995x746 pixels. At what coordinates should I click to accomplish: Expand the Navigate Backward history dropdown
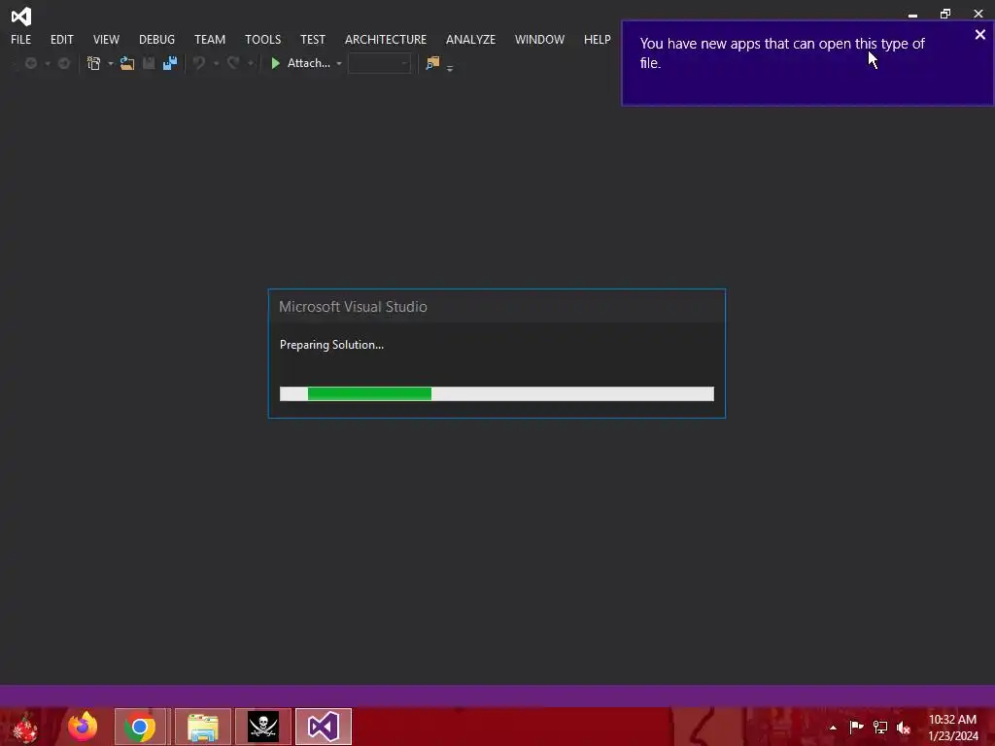(47, 63)
